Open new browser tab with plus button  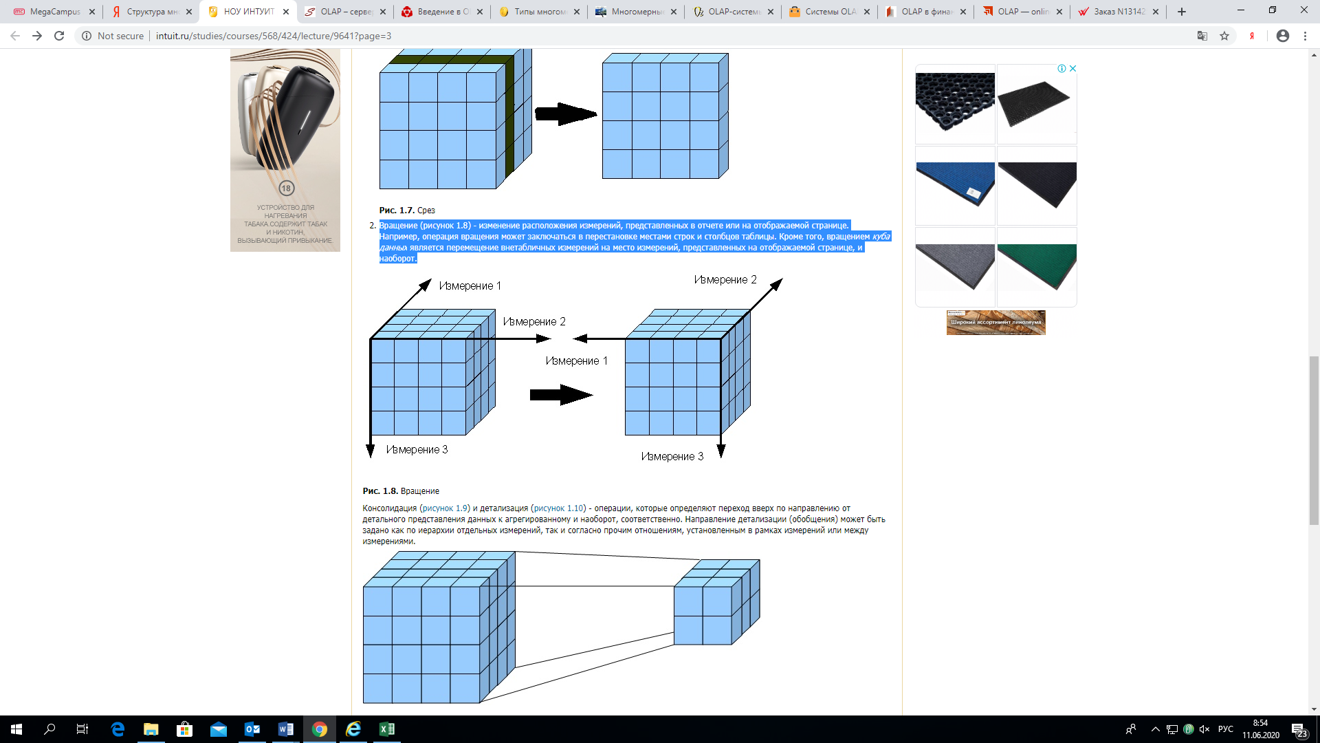click(1182, 12)
